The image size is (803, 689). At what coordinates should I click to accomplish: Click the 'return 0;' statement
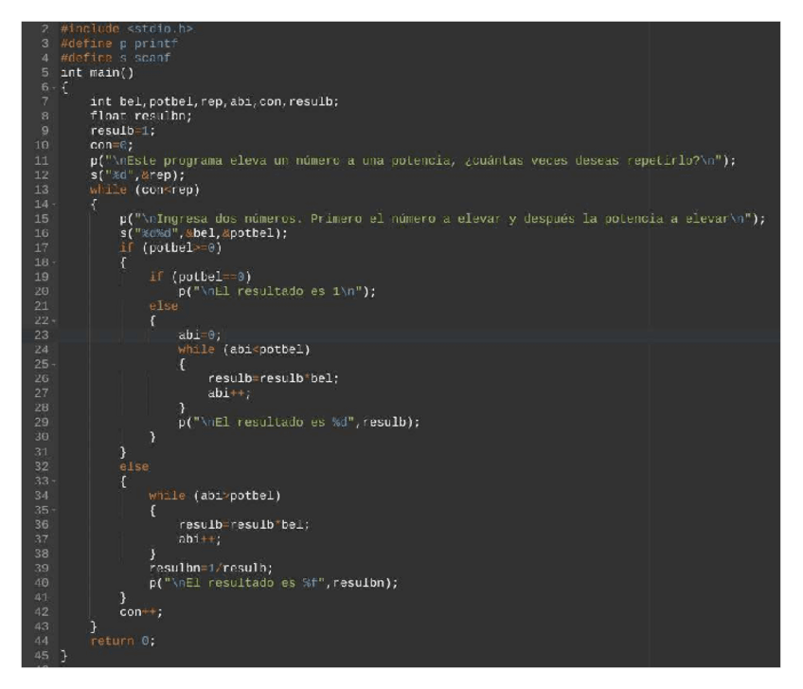pos(122,642)
